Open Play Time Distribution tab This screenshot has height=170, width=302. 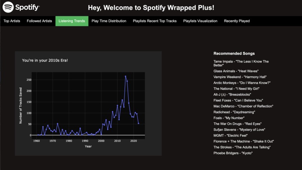pyautogui.click(x=109, y=21)
